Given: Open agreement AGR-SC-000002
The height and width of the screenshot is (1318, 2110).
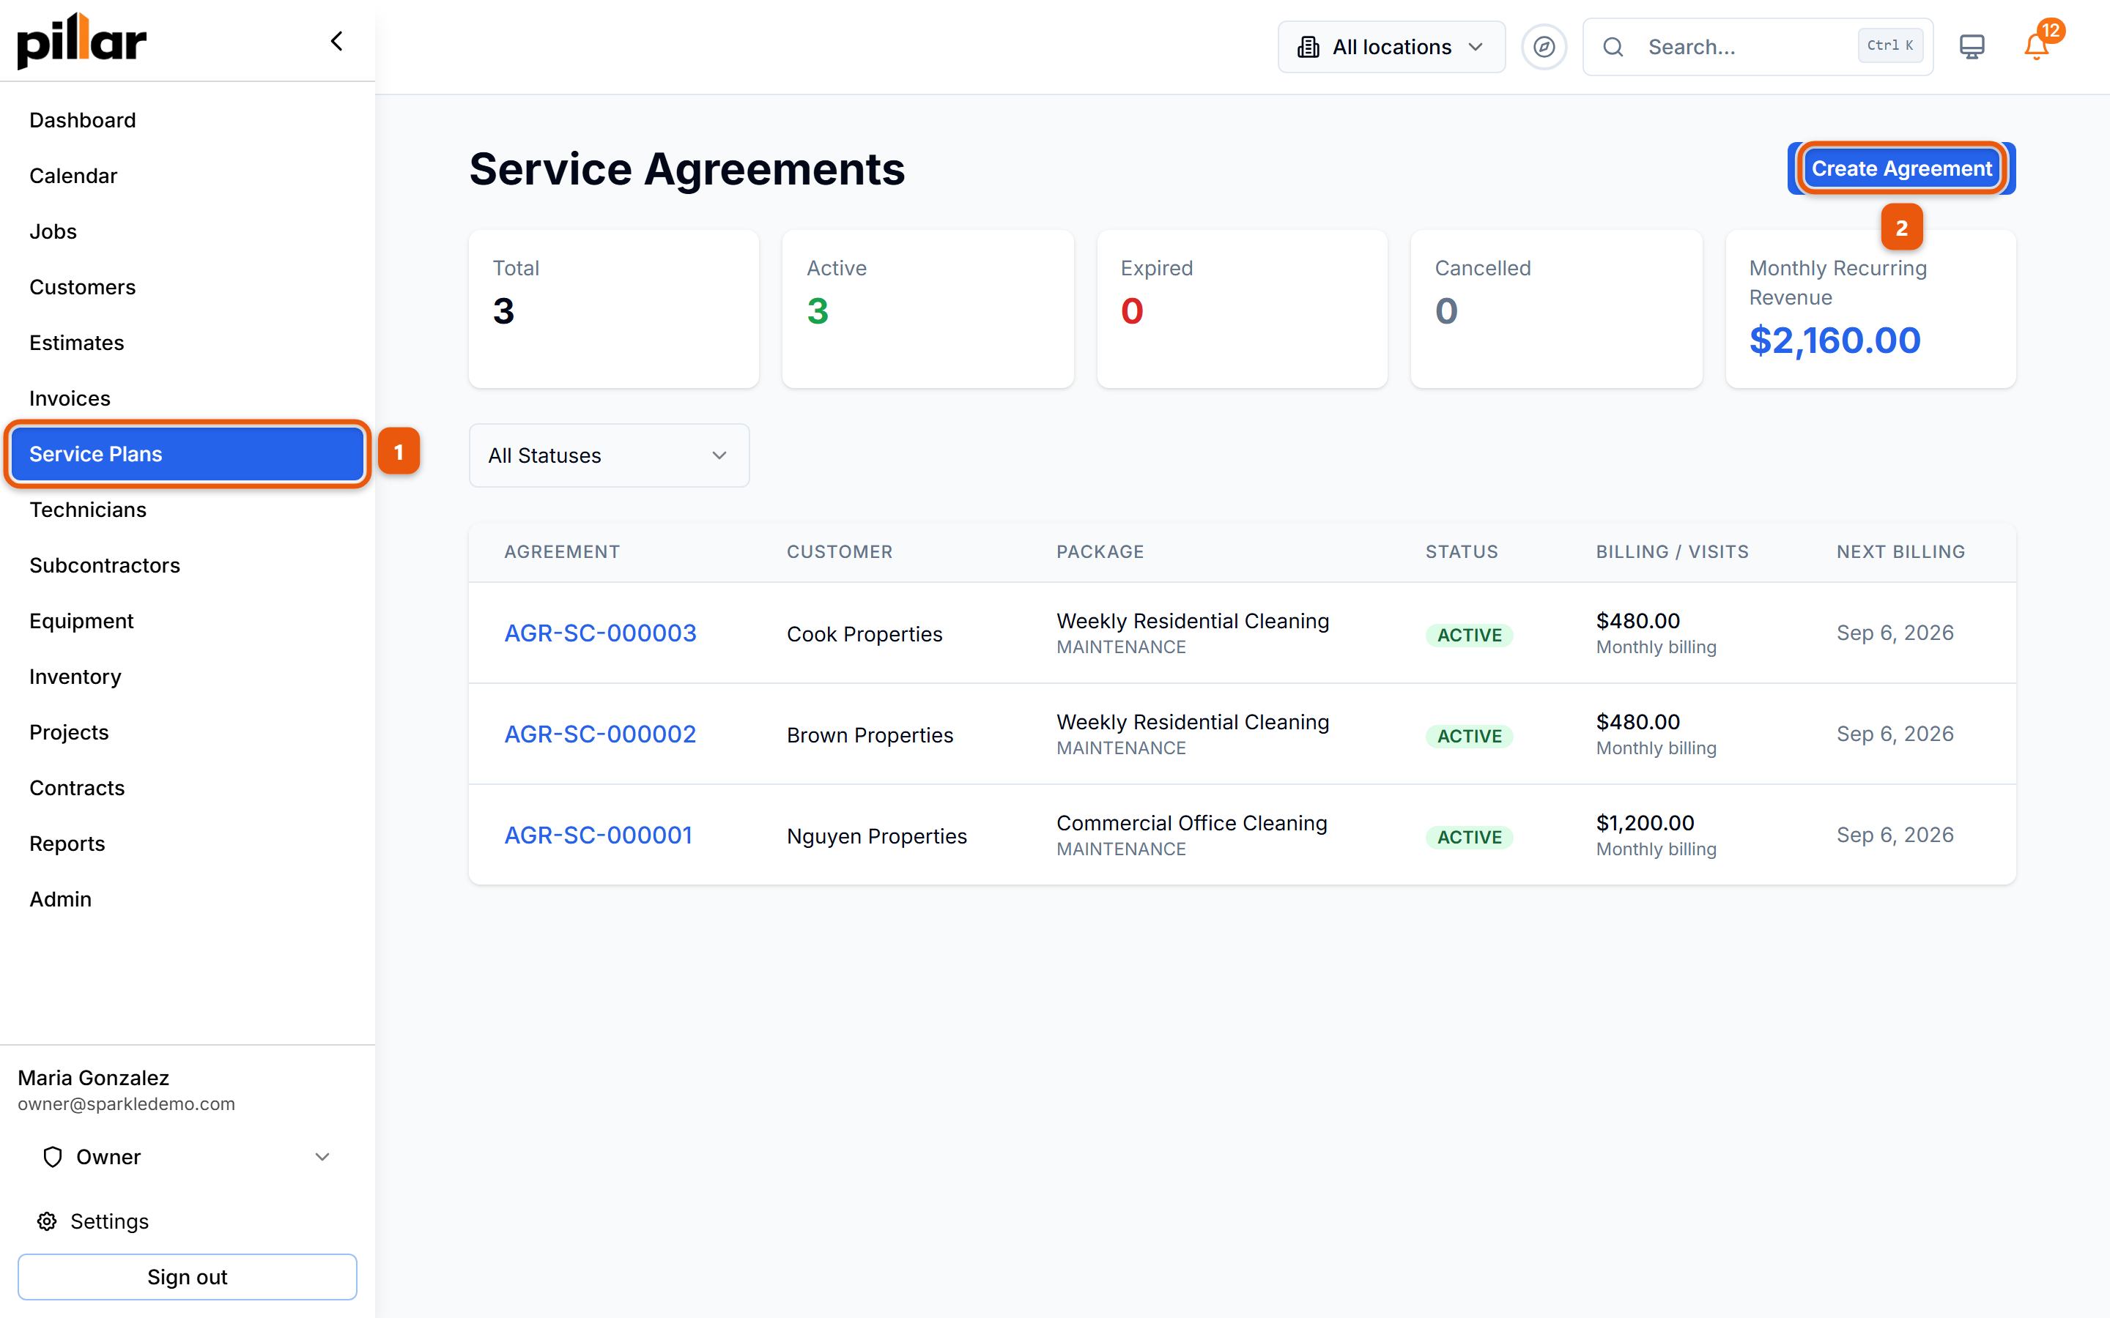Looking at the screenshot, I should (600, 734).
